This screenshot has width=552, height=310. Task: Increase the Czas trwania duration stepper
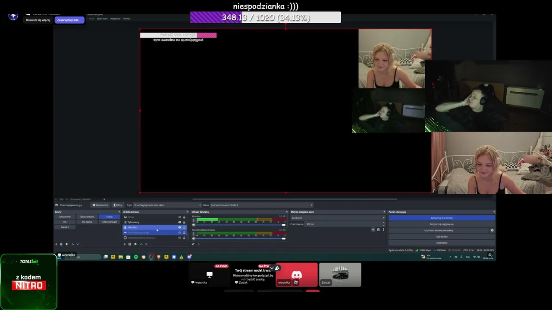pyautogui.click(x=383, y=223)
